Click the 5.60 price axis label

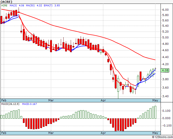click(x=165, y=20)
